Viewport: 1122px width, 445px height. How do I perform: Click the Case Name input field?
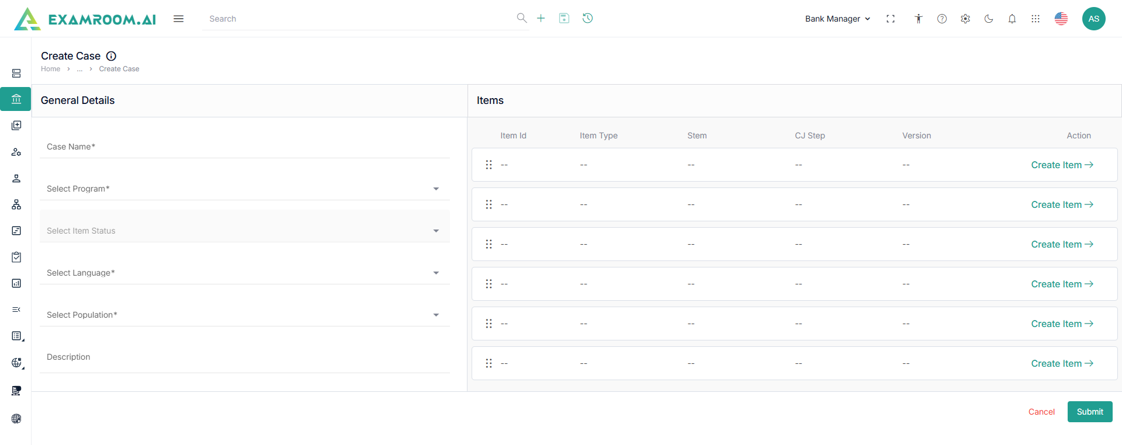244,147
